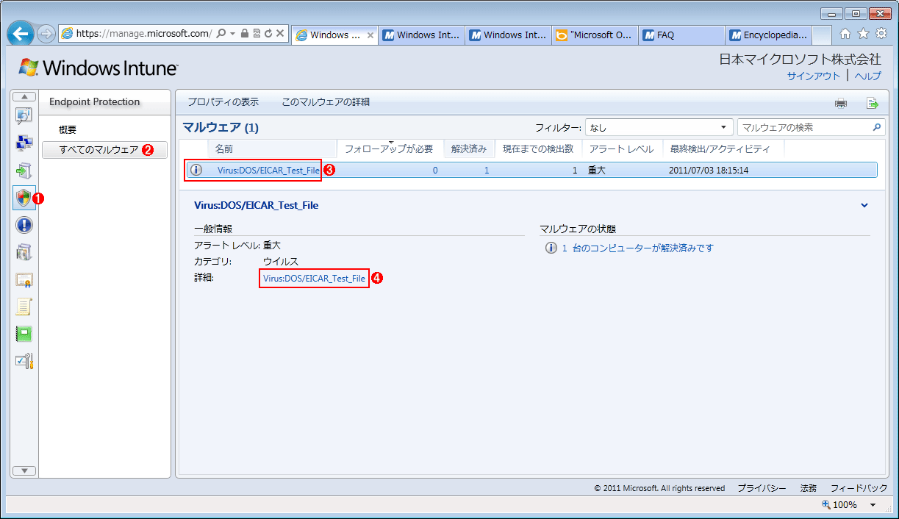This screenshot has width=899, height=519.
Task: Click the ウイルス category value
Action: pos(281,262)
